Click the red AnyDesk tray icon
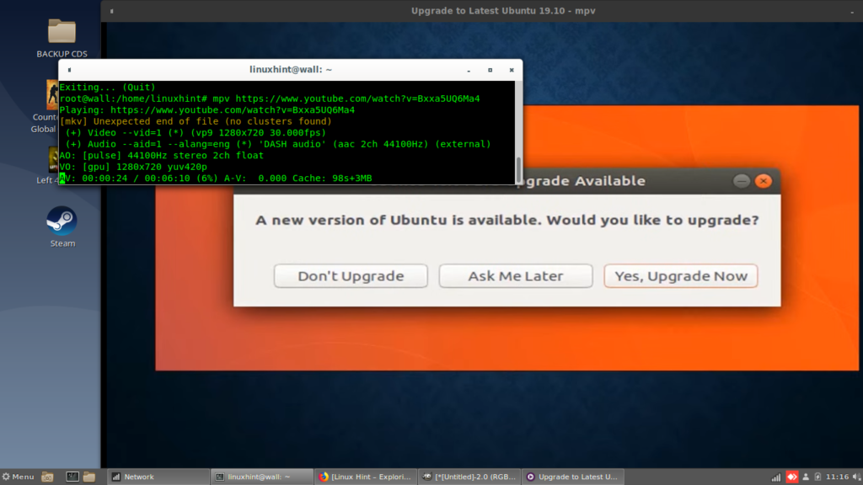Image resolution: width=863 pixels, height=485 pixels. click(792, 477)
